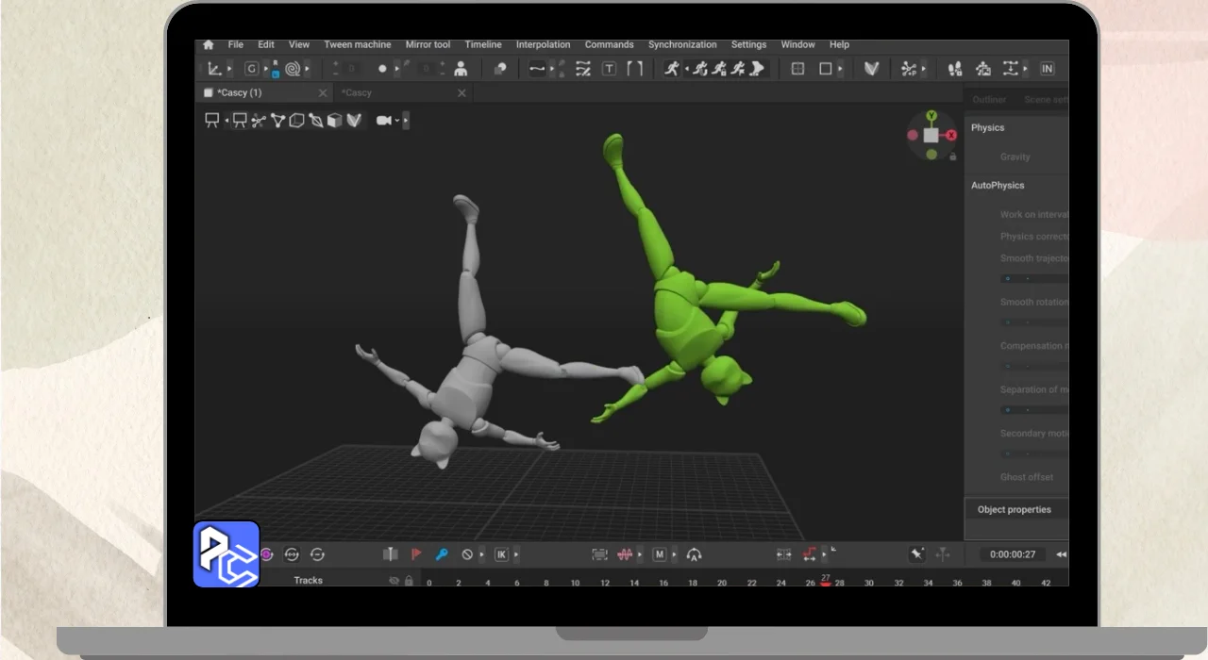Open the Outliner panel tab

[x=989, y=99]
